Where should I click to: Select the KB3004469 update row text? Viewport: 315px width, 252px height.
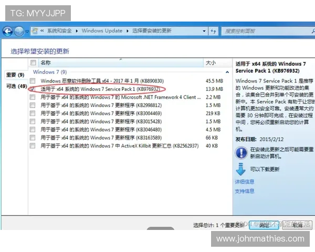tap(101, 113)
